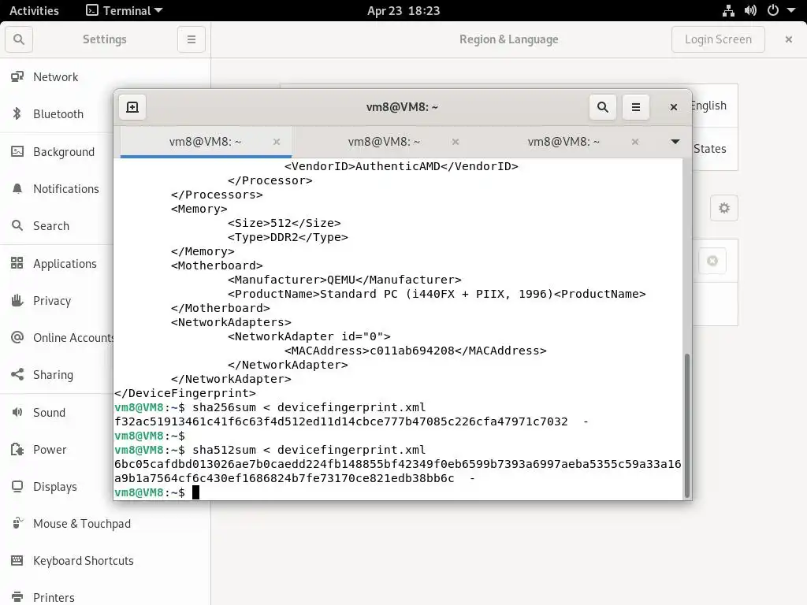The height and width of the screenshot is (605, 807).
Task: Click the Mouse & Touchpad icon
Action: pyautogui.click(x=17, y=523)
